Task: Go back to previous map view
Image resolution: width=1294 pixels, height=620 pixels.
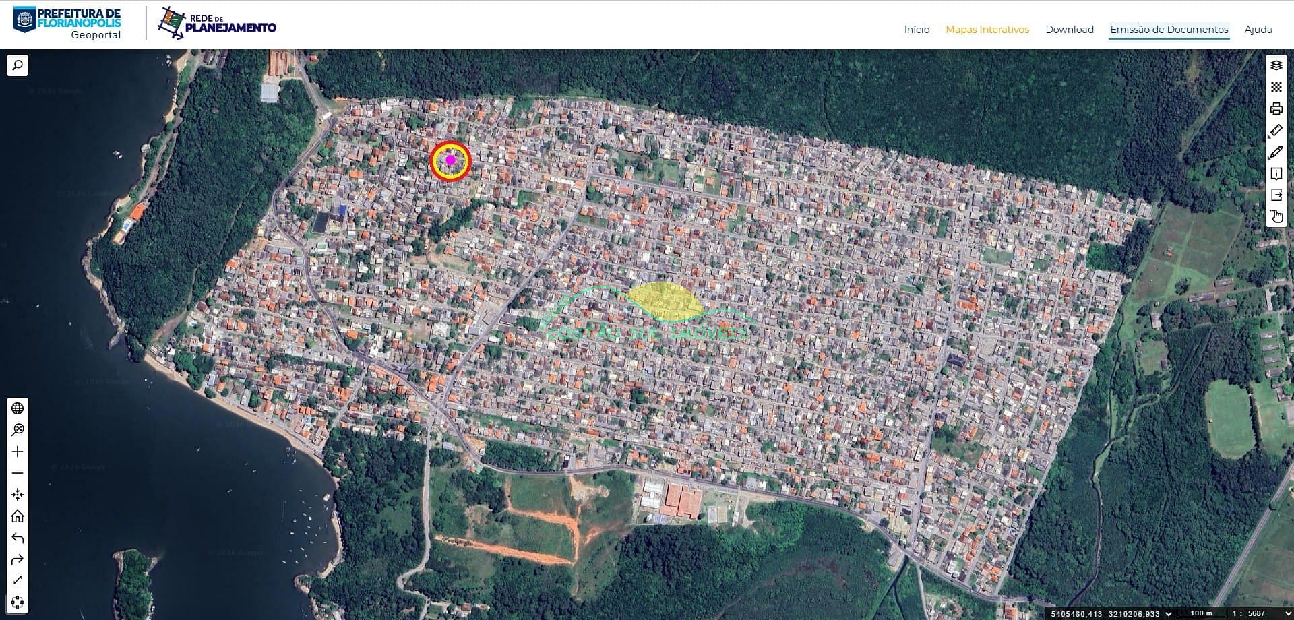Action: [x=18, y=538]
